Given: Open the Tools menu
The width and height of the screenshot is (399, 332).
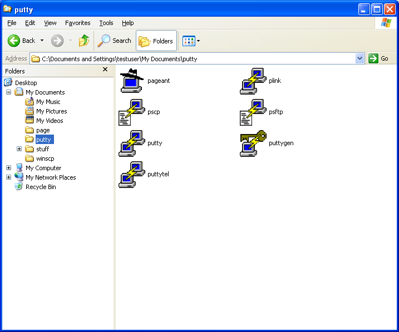Looking at the screenshot, I should coord(106,23).
